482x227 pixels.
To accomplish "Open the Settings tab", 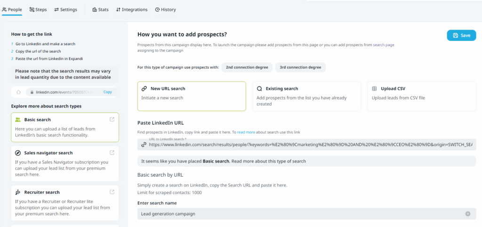I will pyautogui.click(x=65, y=9).
